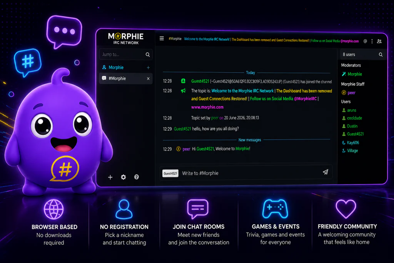Click the Jump to... search field
The width and height of the screenshot is (394, 263).
[x=126, y=55]
